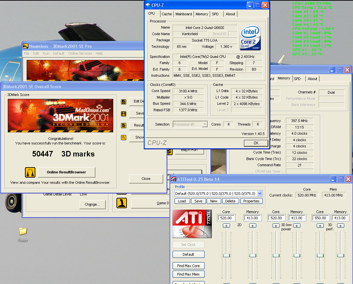Click the 3DMark2001 SE Pro title icon
Screen dimensions: 353x284
(x=26, y=46)
